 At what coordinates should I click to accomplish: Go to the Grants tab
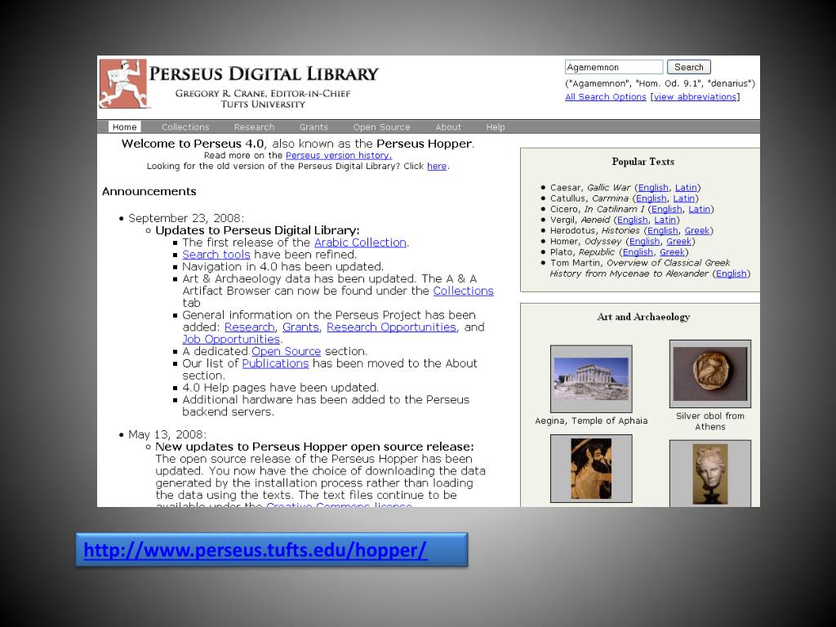point(313,127)
